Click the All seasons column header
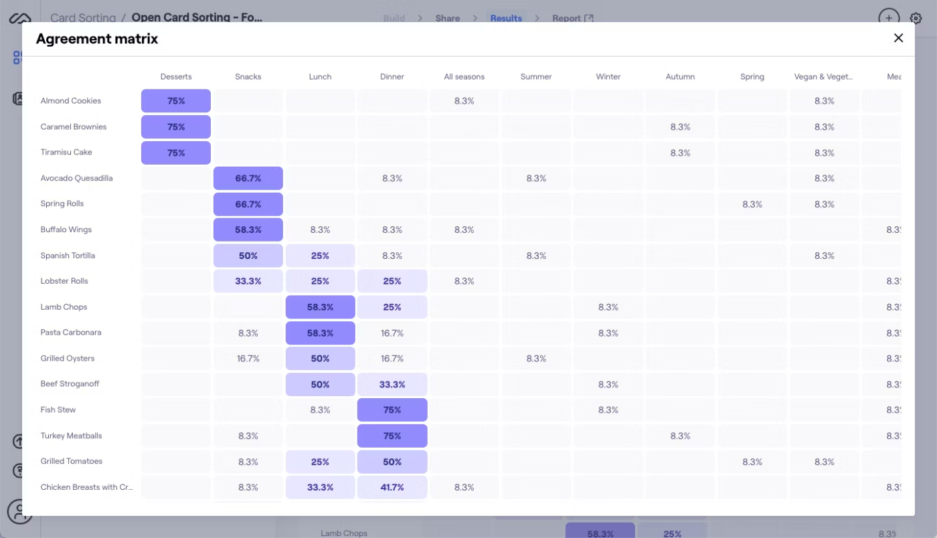 [x=464, y=77]
